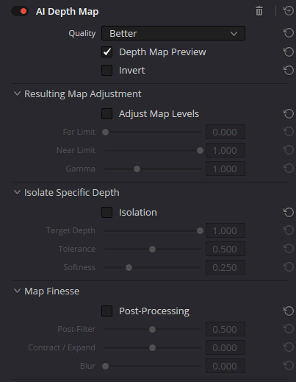Click the AI Depth Map effect title

click(68, 12)
